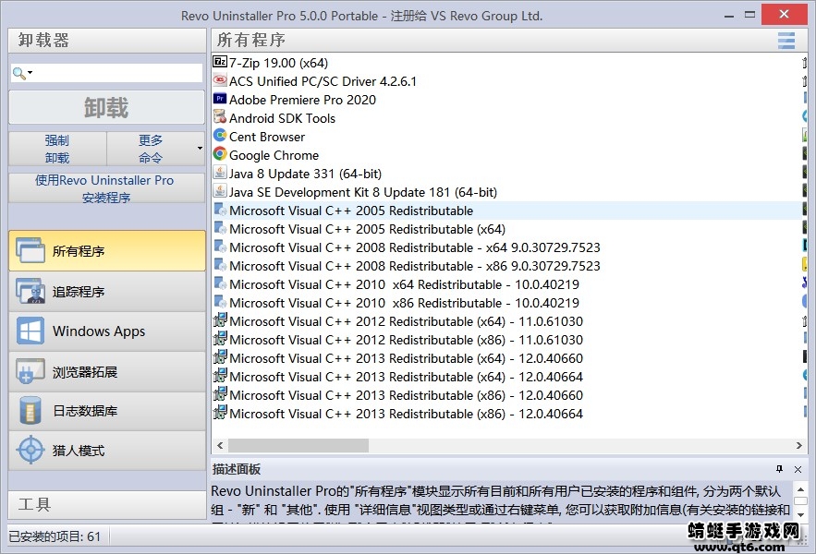Activate 猎人模式 (Hunter Mode)

click(x=104, y=452)
